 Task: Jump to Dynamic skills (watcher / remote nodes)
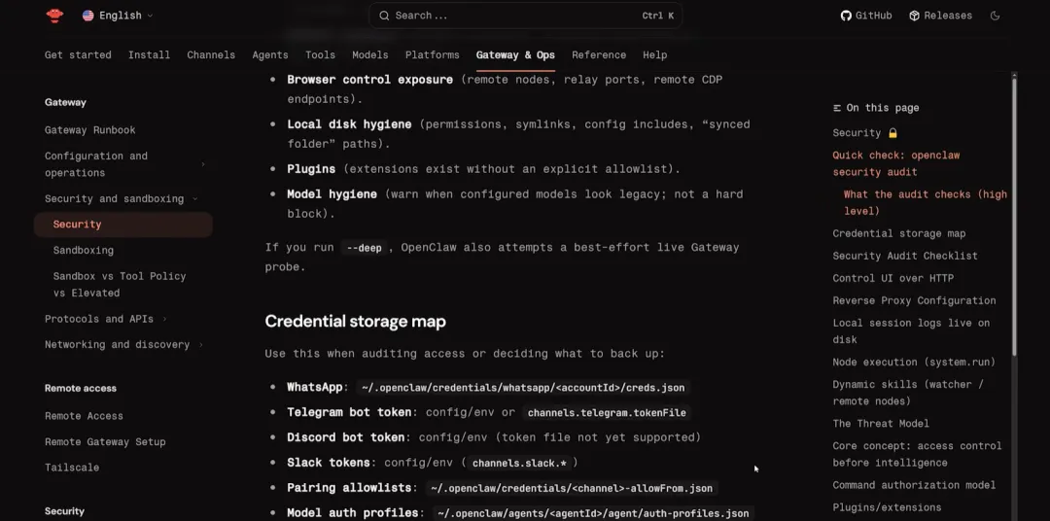pyautogui.click(x=908, y=393)
